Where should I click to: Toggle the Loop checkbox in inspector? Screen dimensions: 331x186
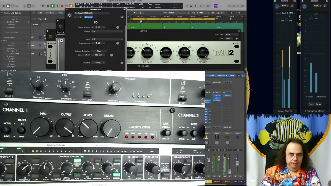click(x=16, y=19)
